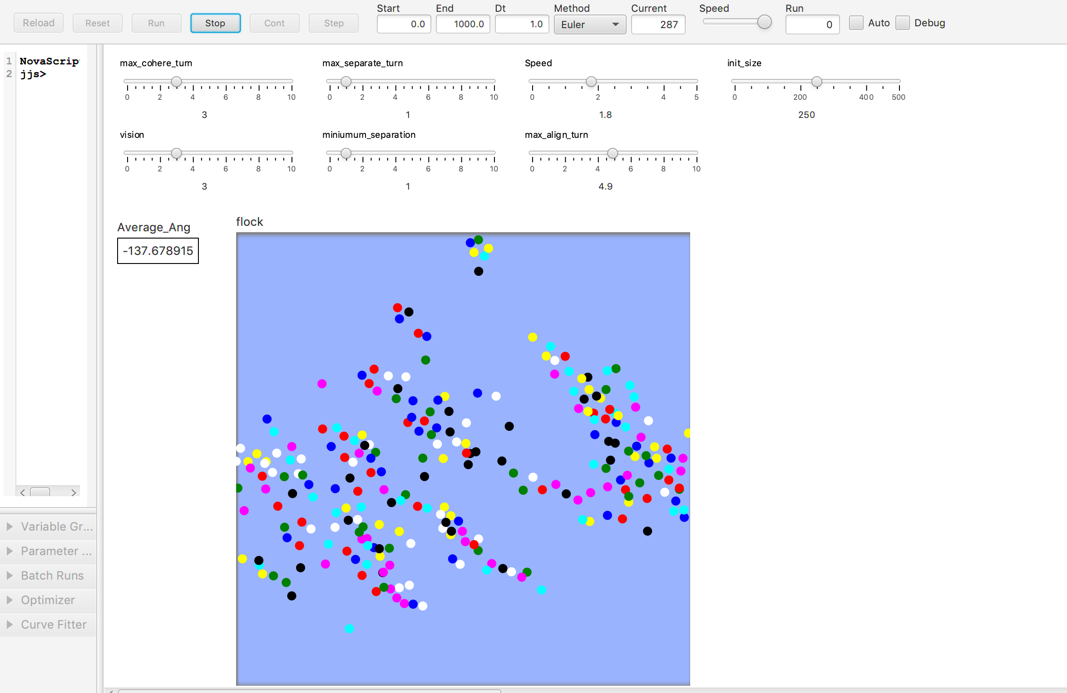This screenshot has width=1067, height=693.
Task: Click the Reload button
Action: (39, 23)
